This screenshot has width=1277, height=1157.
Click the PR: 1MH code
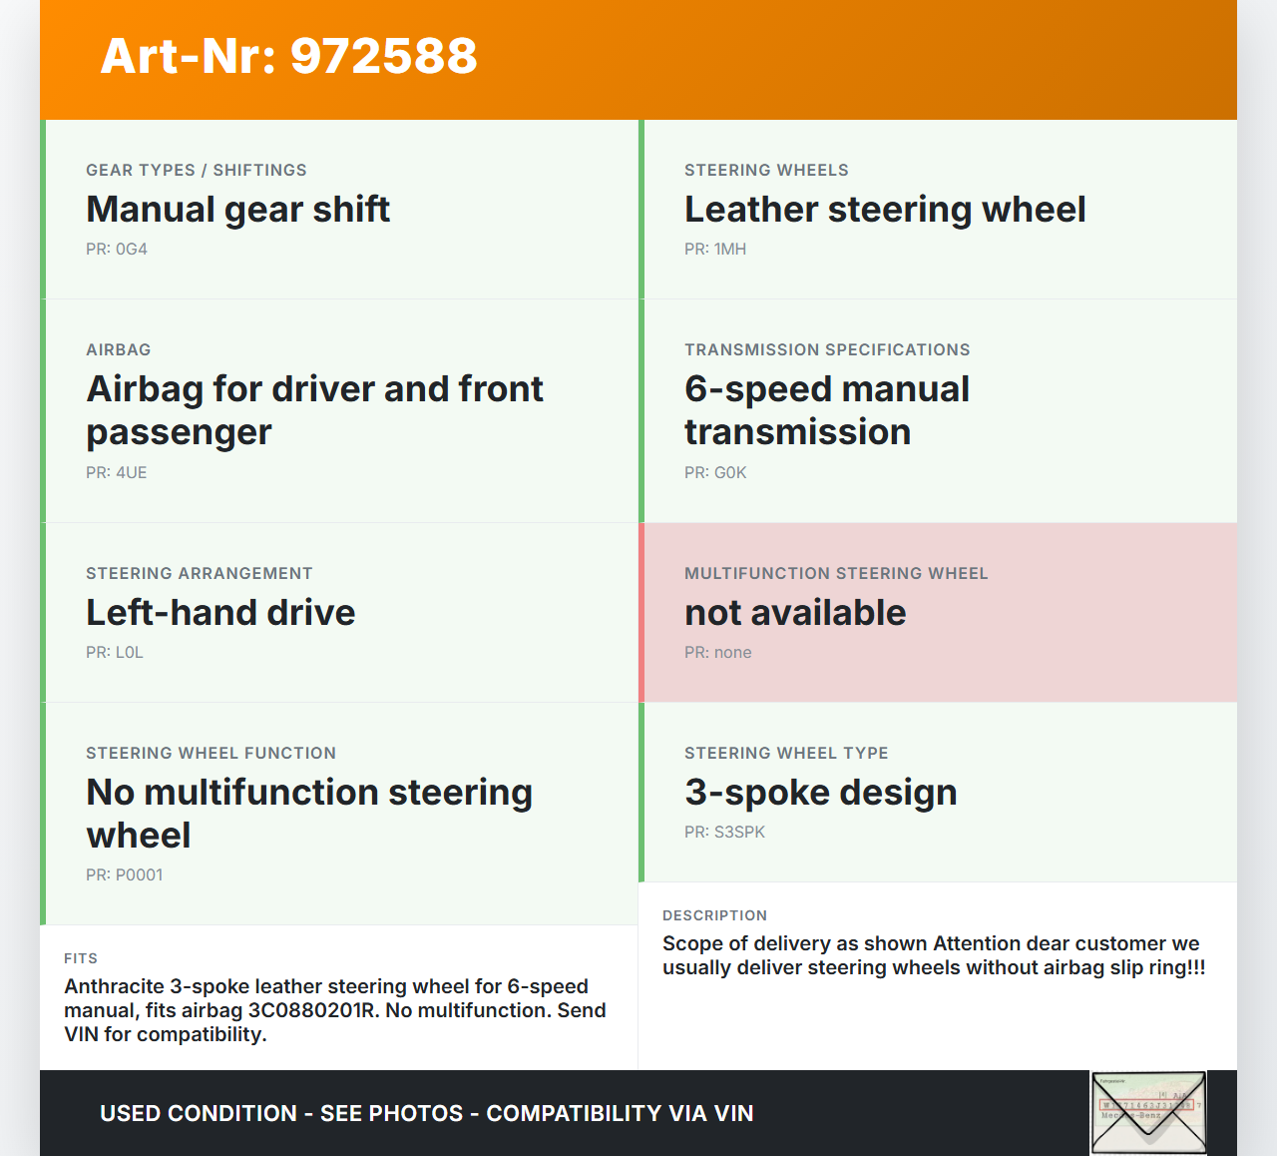[x=715, y=250]
